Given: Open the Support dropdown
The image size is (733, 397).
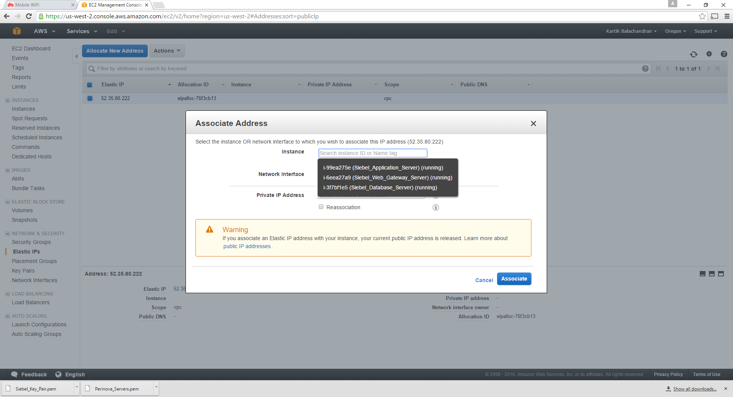Looking at the screenshot, I should [706, 31].
